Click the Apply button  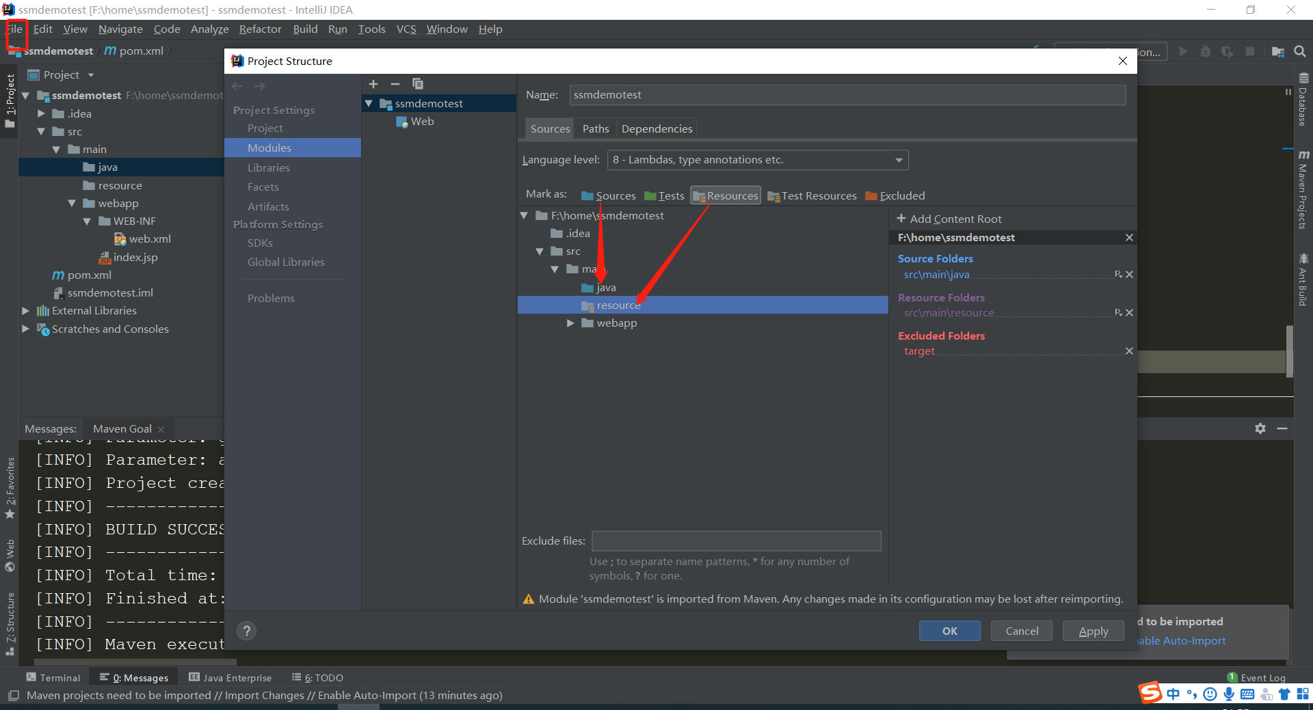click(1093, 631)
